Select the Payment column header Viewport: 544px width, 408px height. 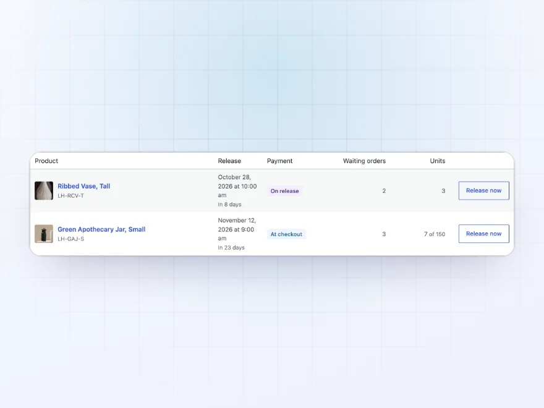[279, 161]
